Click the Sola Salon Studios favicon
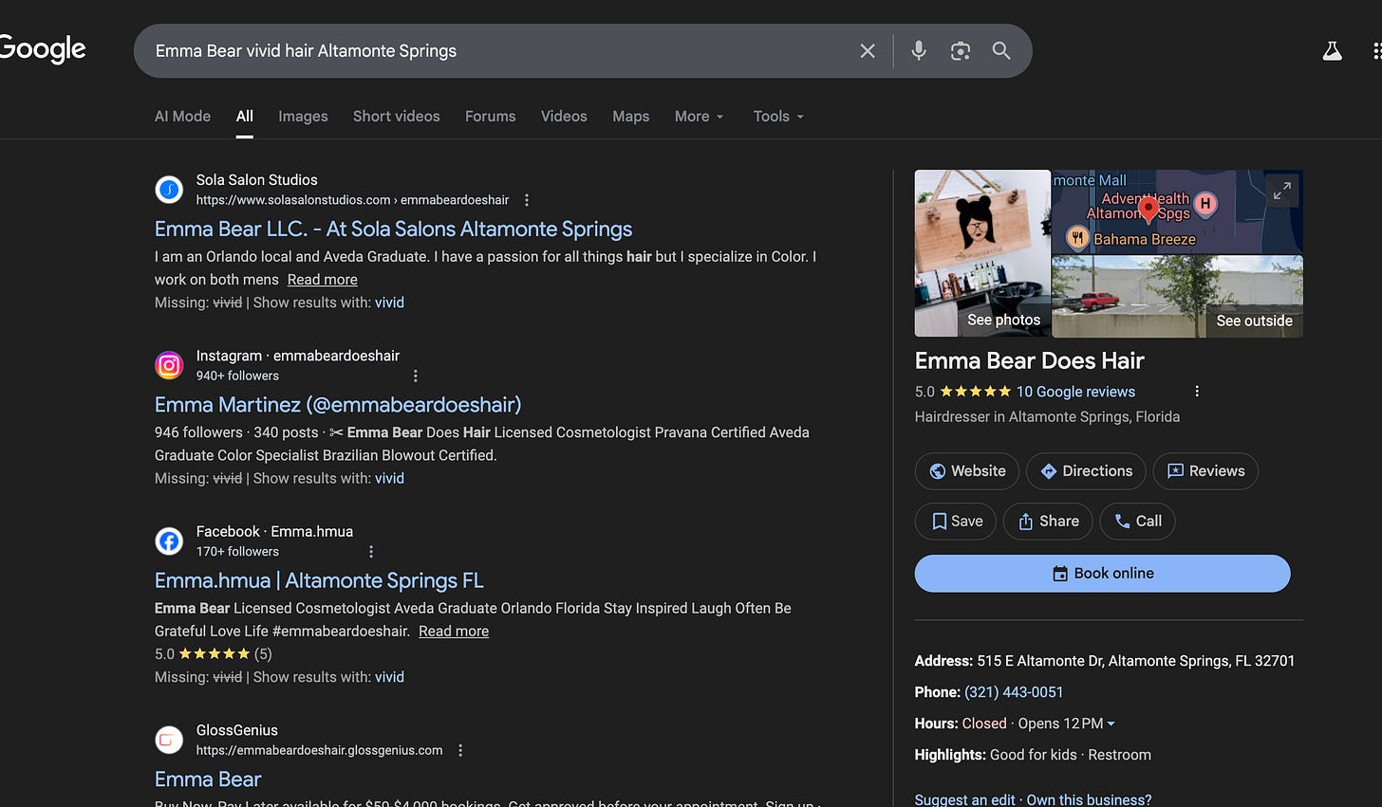1382x807 pixels. [169, 190]
